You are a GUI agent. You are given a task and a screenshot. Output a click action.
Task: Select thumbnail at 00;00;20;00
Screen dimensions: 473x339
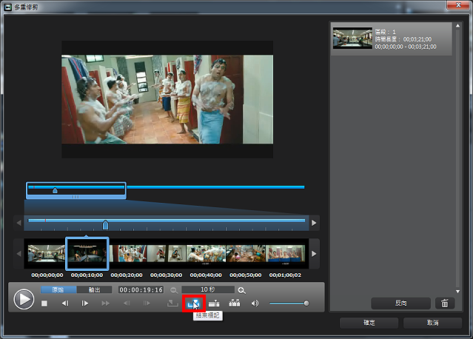(130, 253)
